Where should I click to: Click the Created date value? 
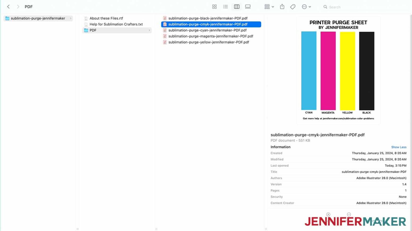(x=379, y=153)
